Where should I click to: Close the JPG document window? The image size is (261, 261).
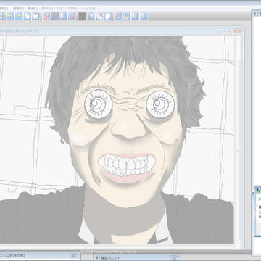(239, 31)
